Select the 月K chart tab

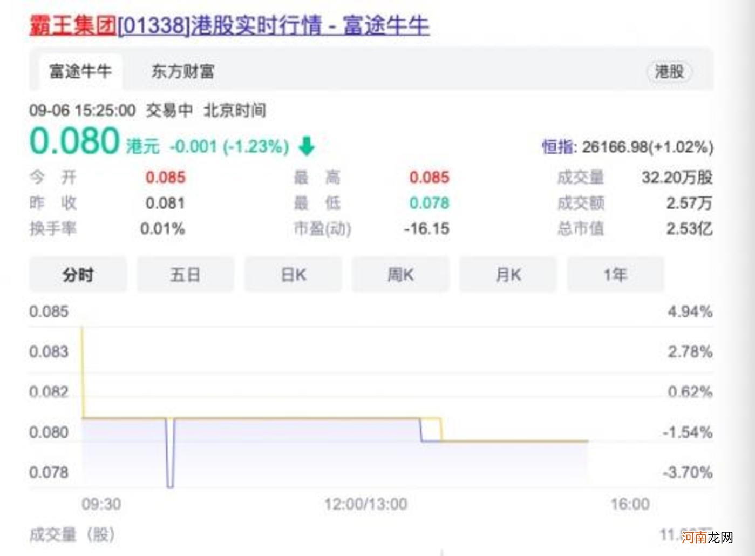click(508, 275)
